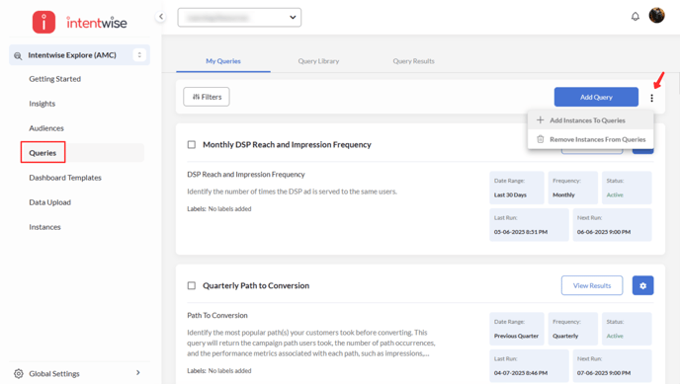Viewport: 680px width, 384px height.
Task: Click the 'Path To Conversion' subtitle
Action: pyautogui.click(x=217, y=315)
